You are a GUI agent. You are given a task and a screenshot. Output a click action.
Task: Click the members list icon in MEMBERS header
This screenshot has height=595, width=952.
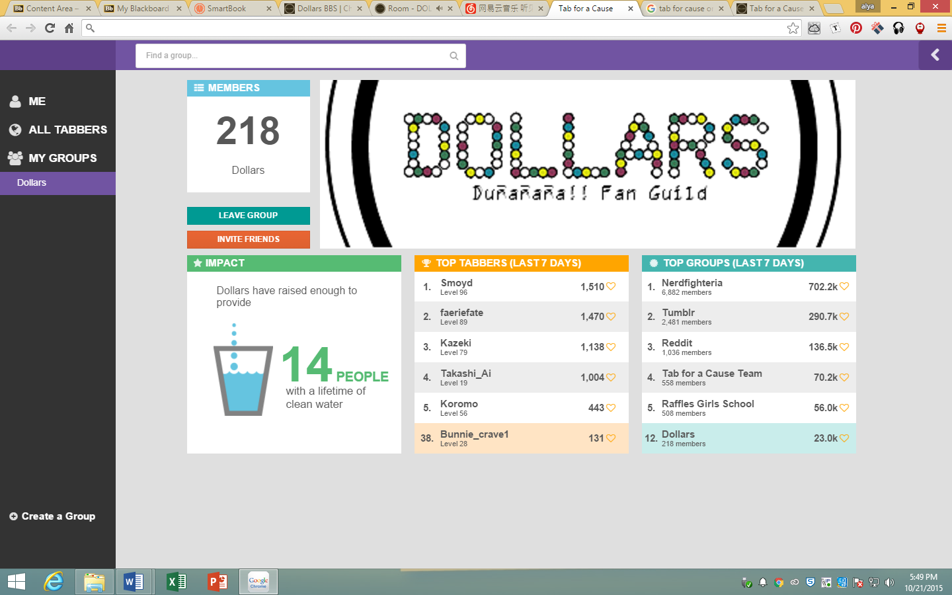(x=198, y=88)
